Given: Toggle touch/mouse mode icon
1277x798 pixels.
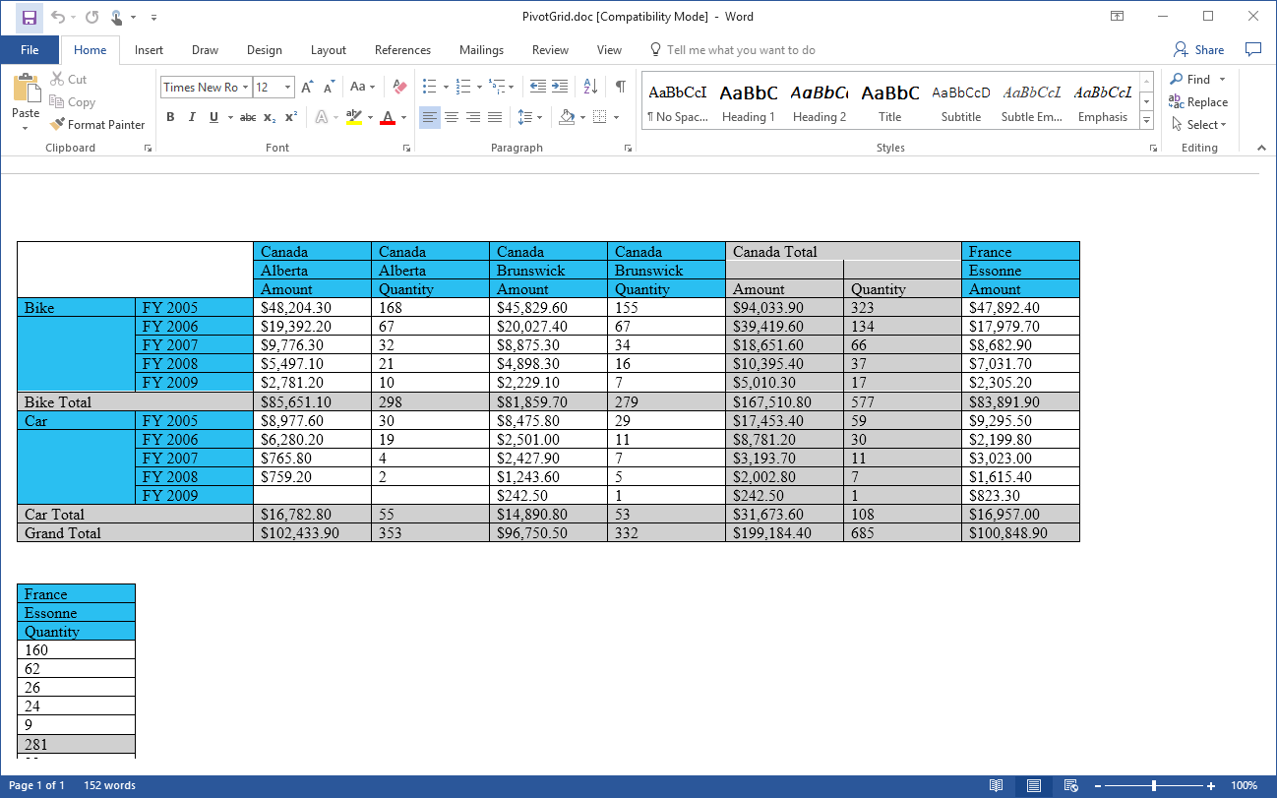Looking at the screenshot, I should (x=117, y=17).
